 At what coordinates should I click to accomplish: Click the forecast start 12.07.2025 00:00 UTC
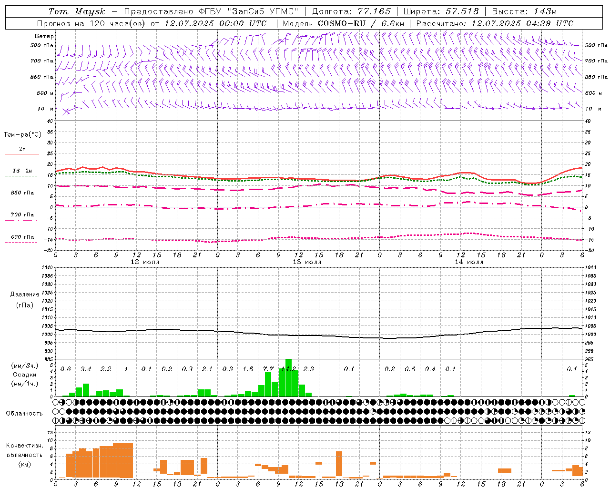point(215,23)
